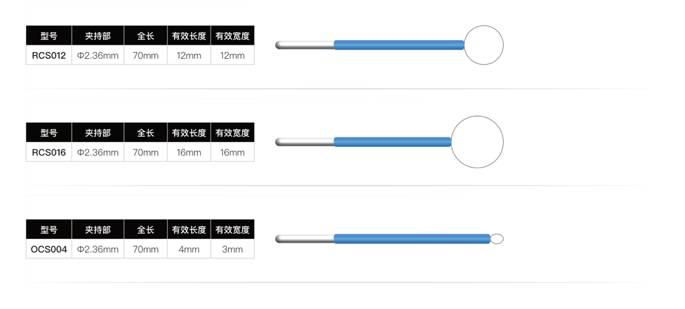This screenshot has height=309, width=685.
Task: Click the 3mm effective width cell
Action: [232, 250]
